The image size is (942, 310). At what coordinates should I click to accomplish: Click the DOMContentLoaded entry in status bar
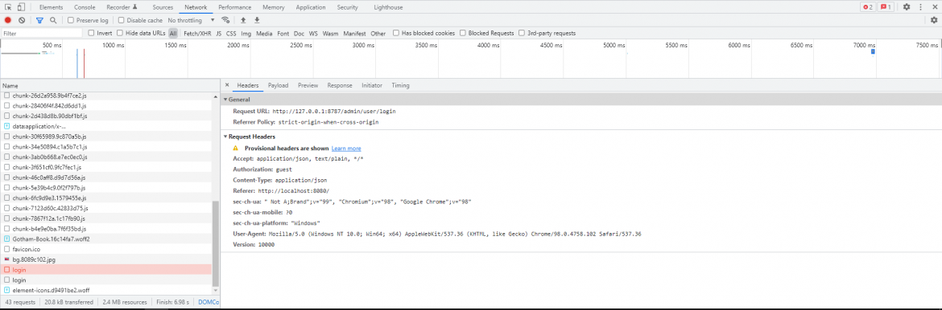209,302
